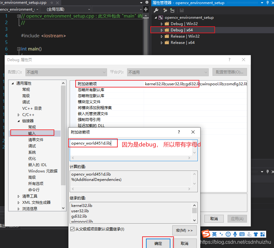Click 宏(M) >> button
The image size is (274, 248).
click(184, 230)
